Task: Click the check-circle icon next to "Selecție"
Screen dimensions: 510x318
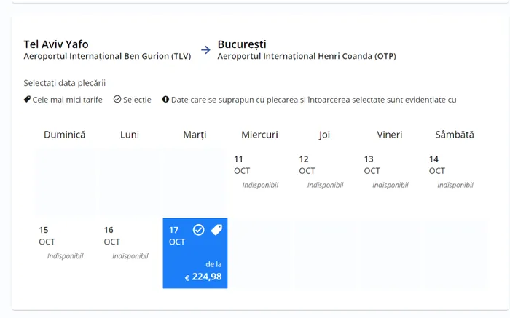Action: (117, 100)
